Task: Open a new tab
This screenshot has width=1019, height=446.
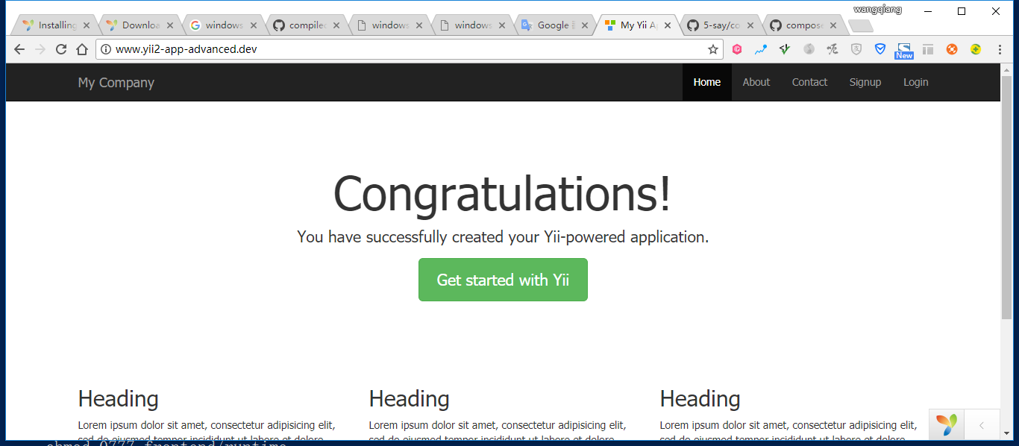Action: point(861,26)
